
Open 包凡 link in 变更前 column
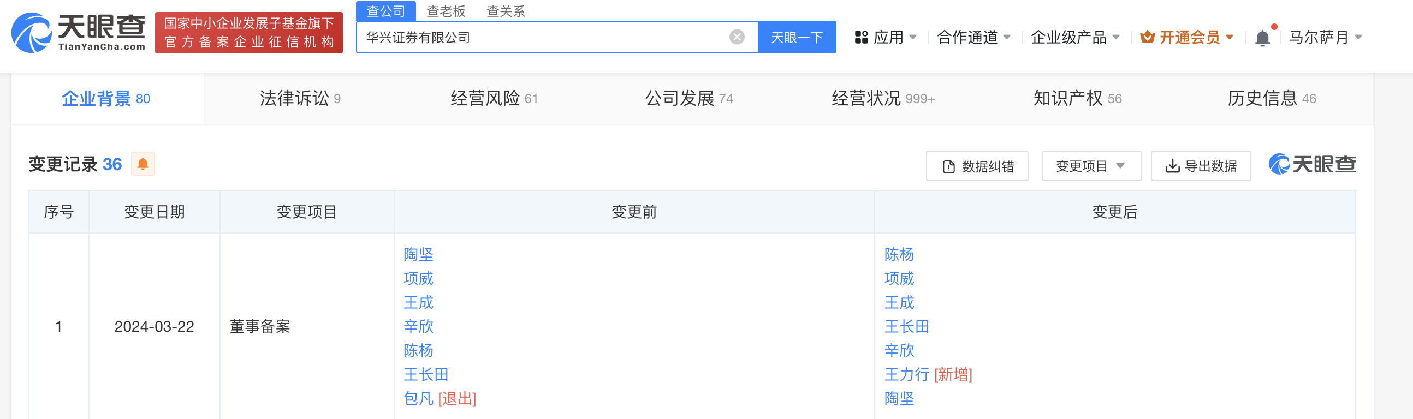[x=419, y=399]
